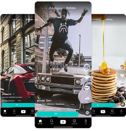This screenshot has width=126, height=131.
Task: Open the inbox icon on center phone
Action: point(74,121)
